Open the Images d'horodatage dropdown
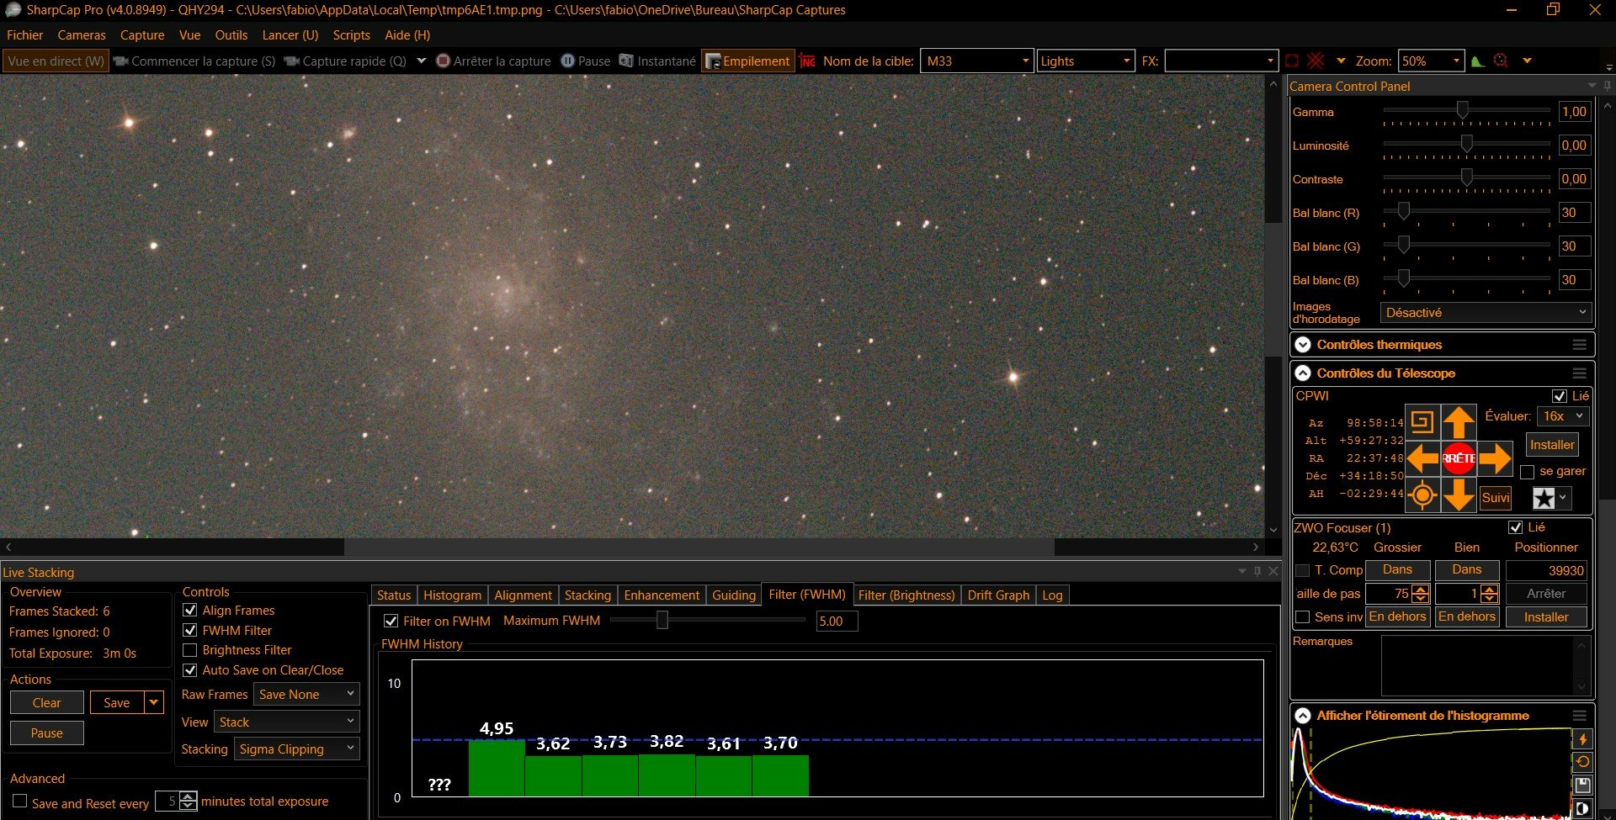1616x820 pixels. coord(1486,313)
